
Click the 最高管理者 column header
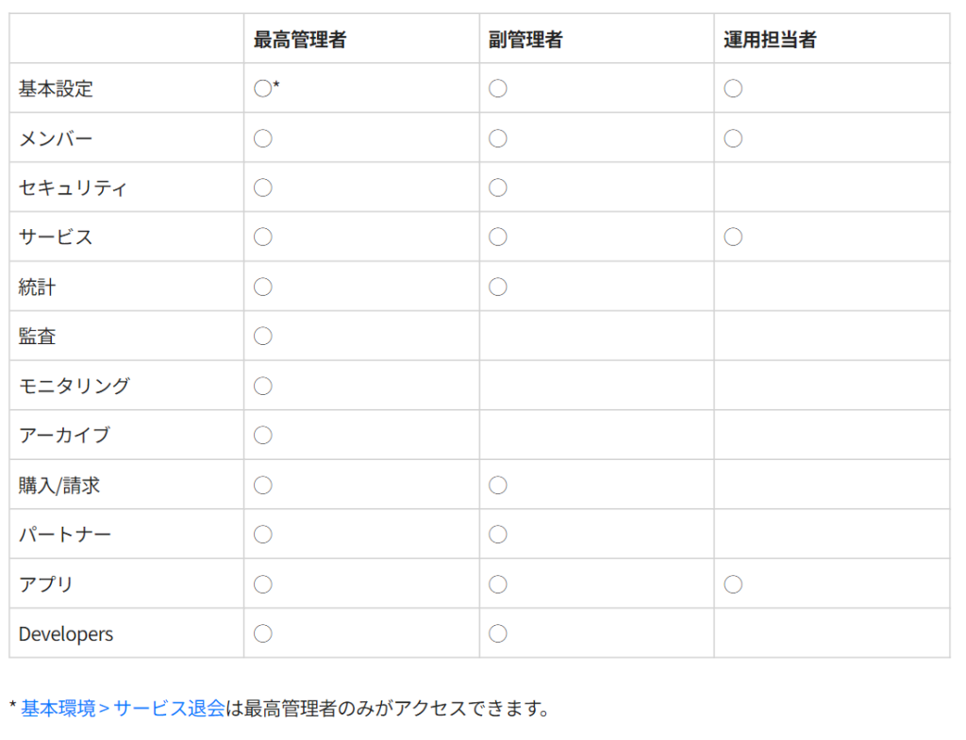click(x=300, y=40)
